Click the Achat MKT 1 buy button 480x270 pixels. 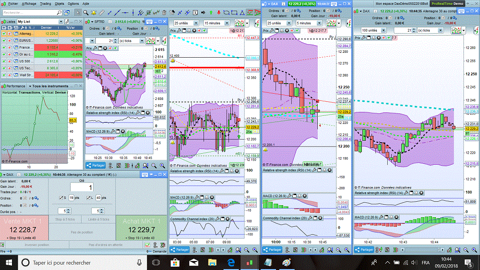(x=142, y=228)
